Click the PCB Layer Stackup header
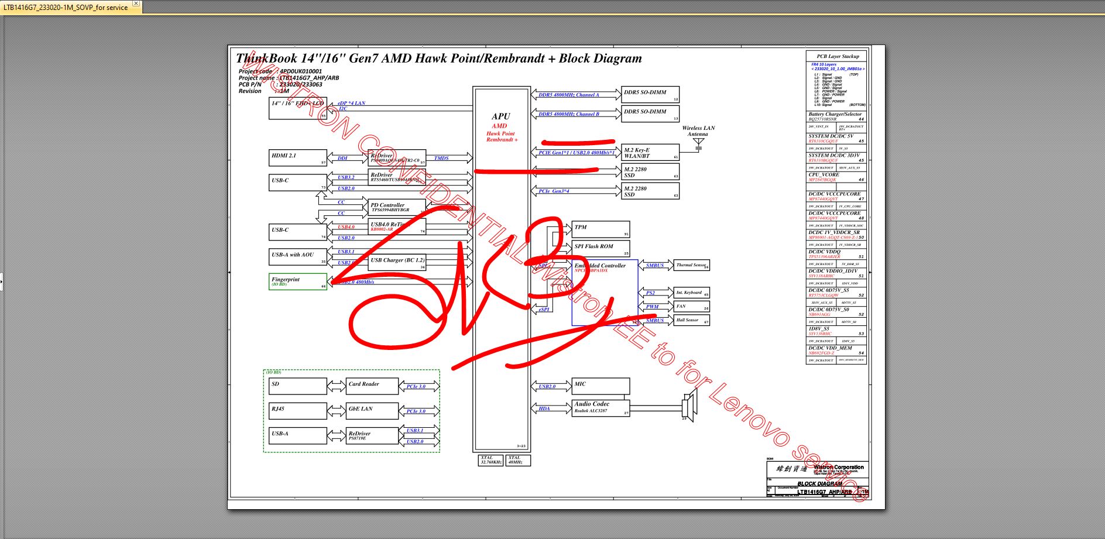The image size is (1105, 539). (838, 57)
